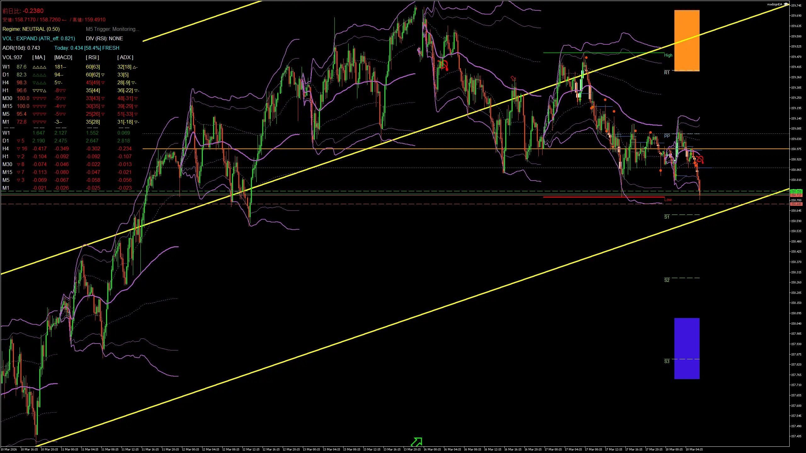Toggle the DIV (RSI): NONE indicator
This screenshot has width=806, height=453.
click(x=104, y=38)
